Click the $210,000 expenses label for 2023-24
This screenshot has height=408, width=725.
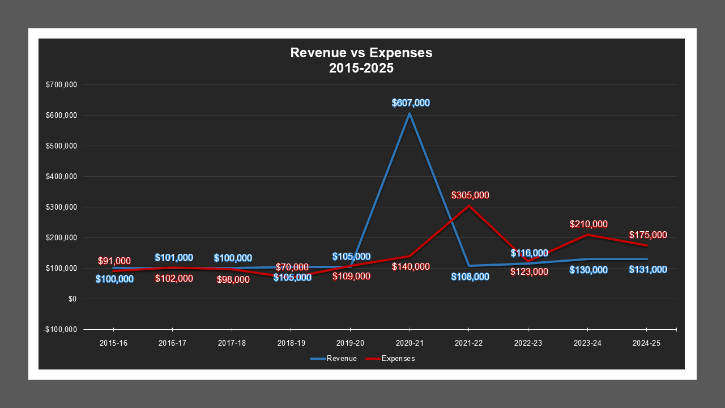(x=587, y=223)
